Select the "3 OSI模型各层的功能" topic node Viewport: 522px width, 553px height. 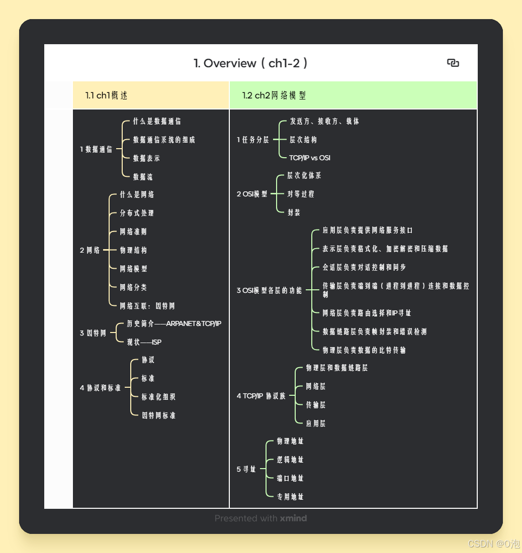pyautogui.click(x=269, y=290)
